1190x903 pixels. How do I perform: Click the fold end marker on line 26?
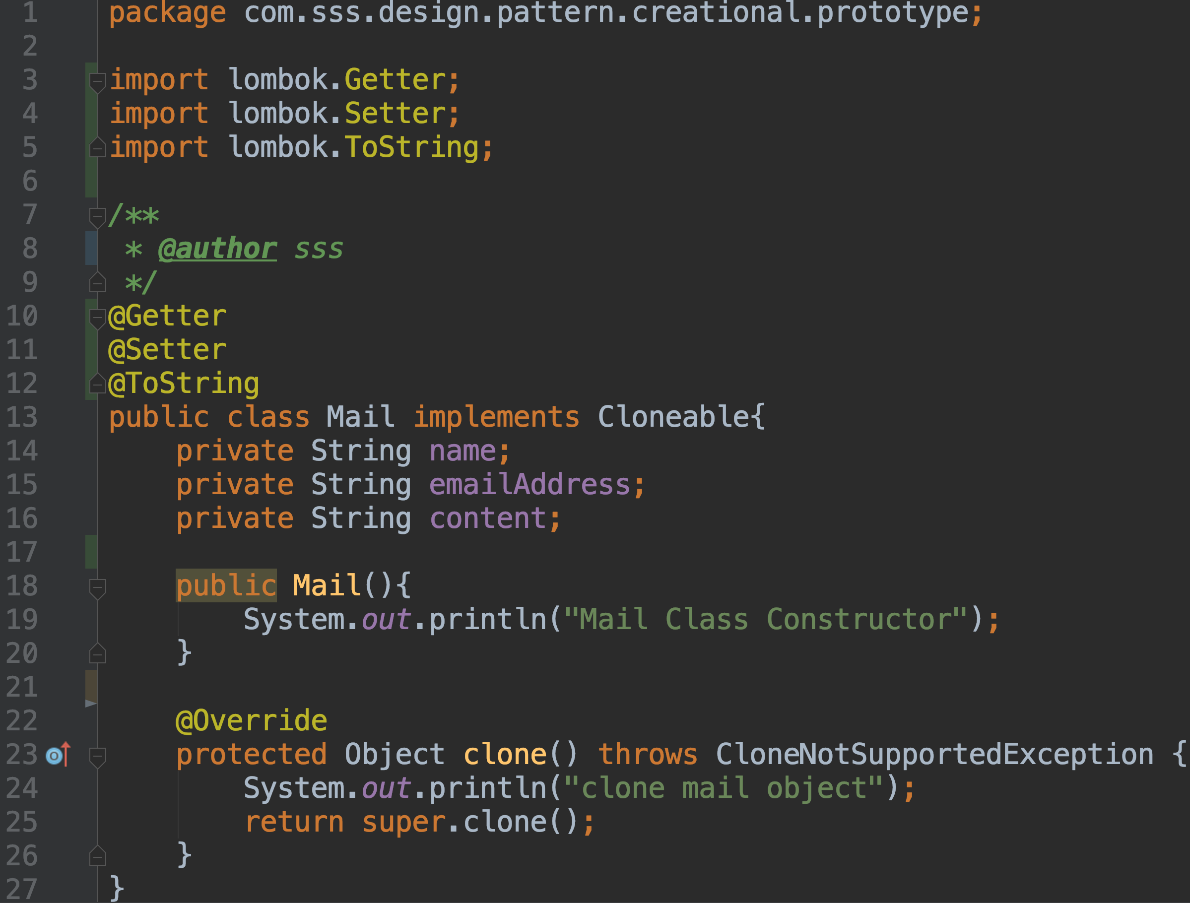[97, 855]
